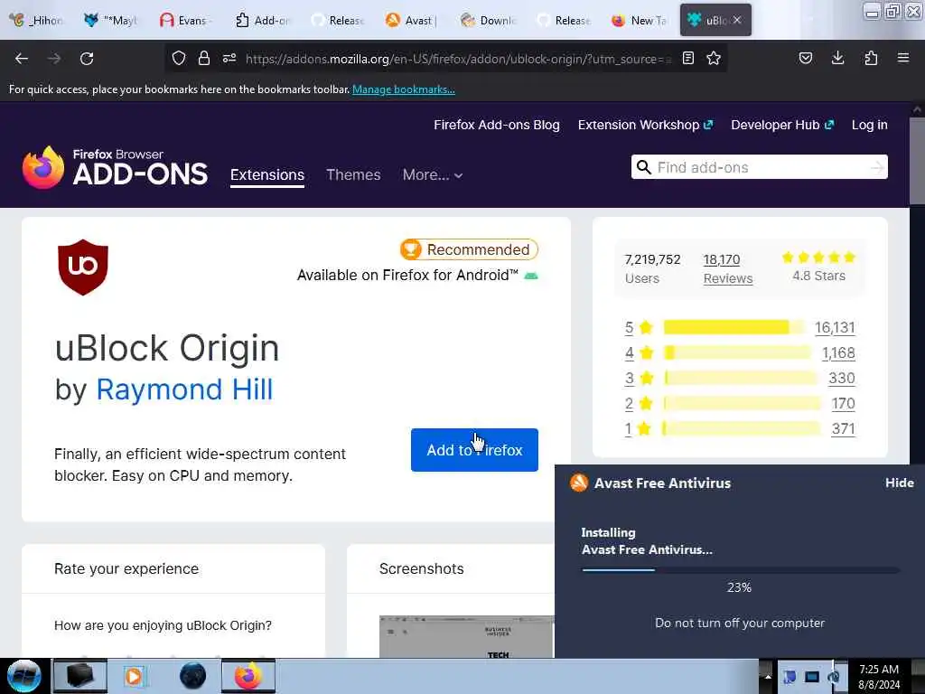The image size is (925, 694).
Task: Open the Extensions puzzle-piece toolbar icon
Action: point(871,58)
